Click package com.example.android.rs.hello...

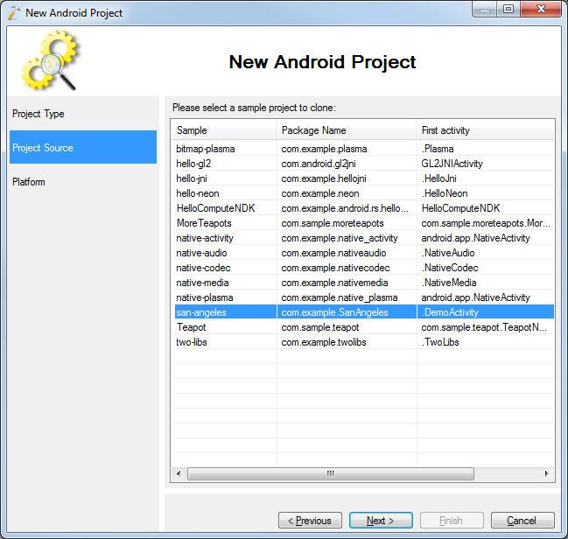[345, 208]
